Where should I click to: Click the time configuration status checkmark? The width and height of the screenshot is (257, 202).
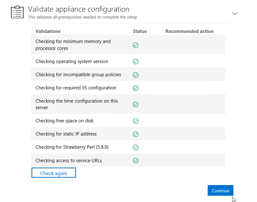135,104
